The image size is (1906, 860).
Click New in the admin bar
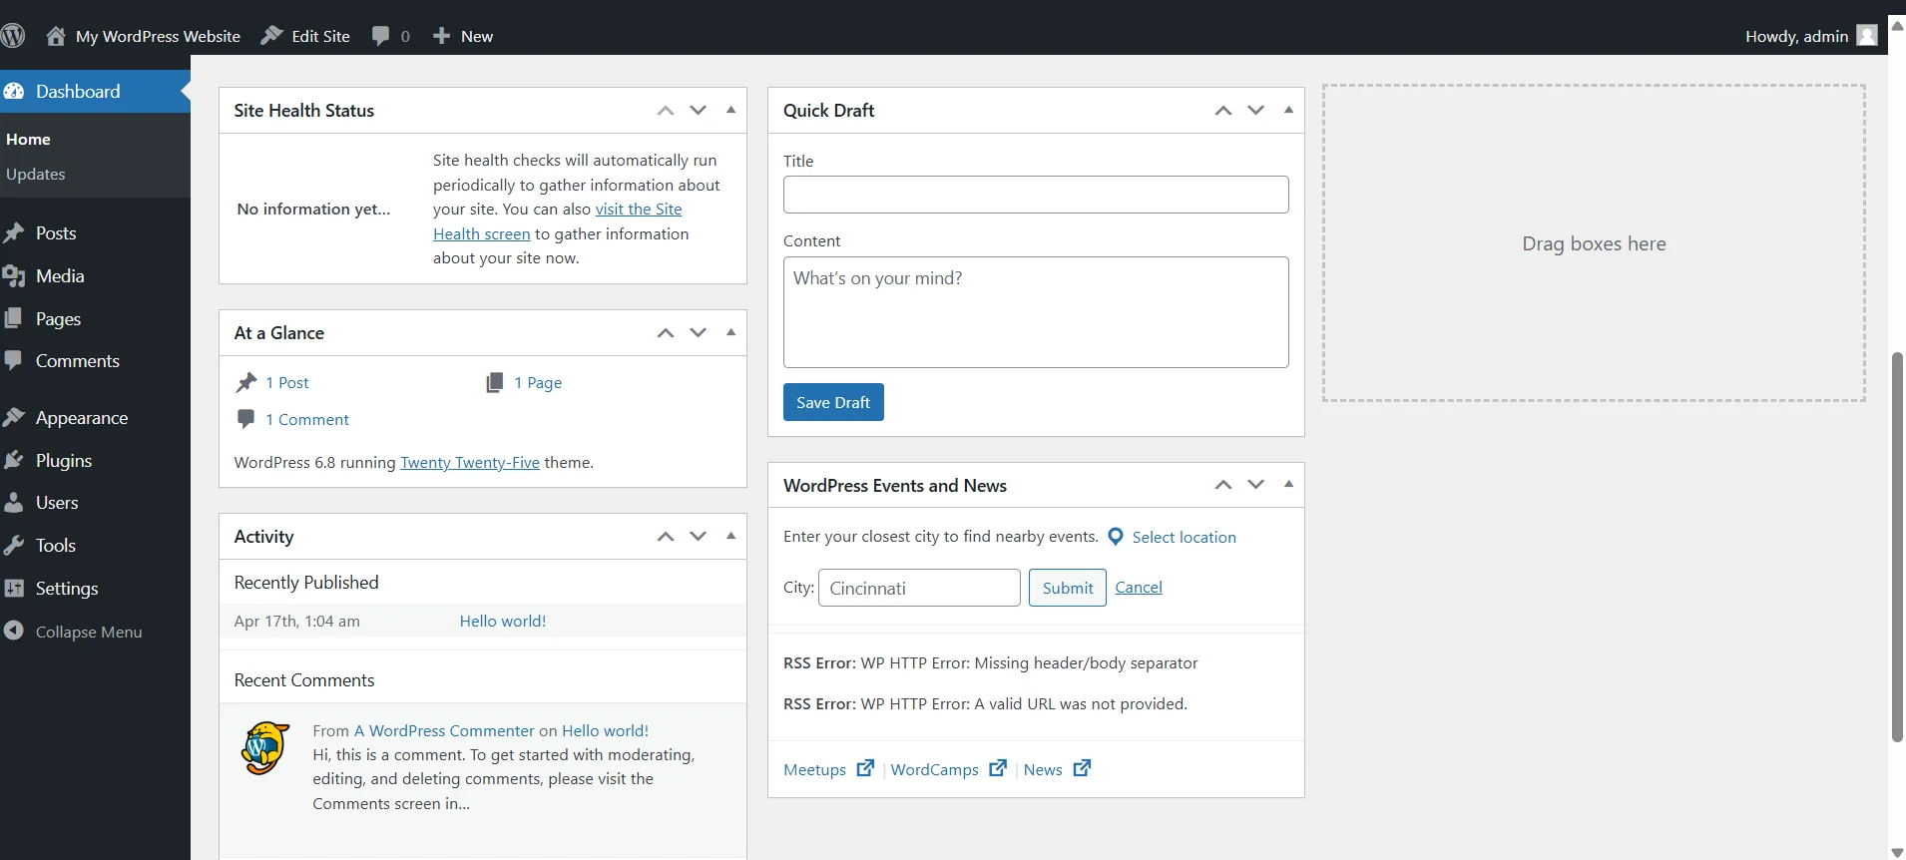pos(463,36)
